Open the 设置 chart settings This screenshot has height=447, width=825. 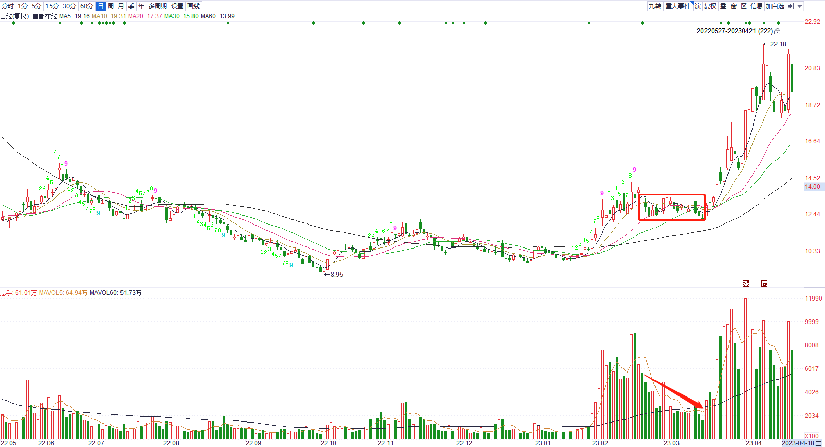(x=177, y=6)
